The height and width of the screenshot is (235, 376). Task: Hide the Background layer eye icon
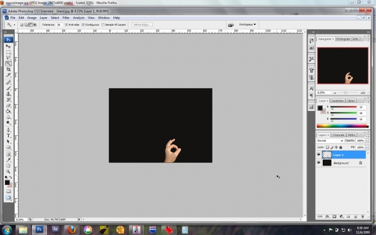319,163
